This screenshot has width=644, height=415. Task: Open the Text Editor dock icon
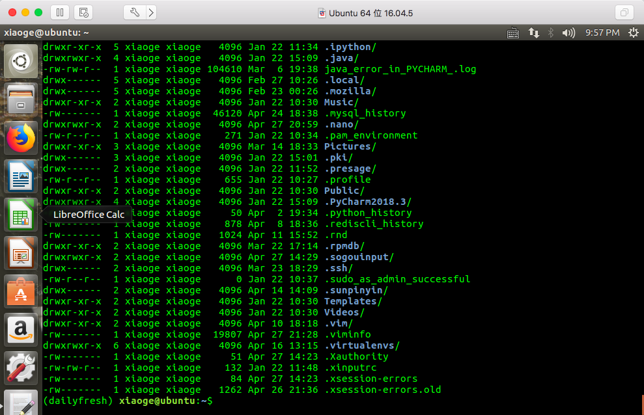[x=21, y=403]
